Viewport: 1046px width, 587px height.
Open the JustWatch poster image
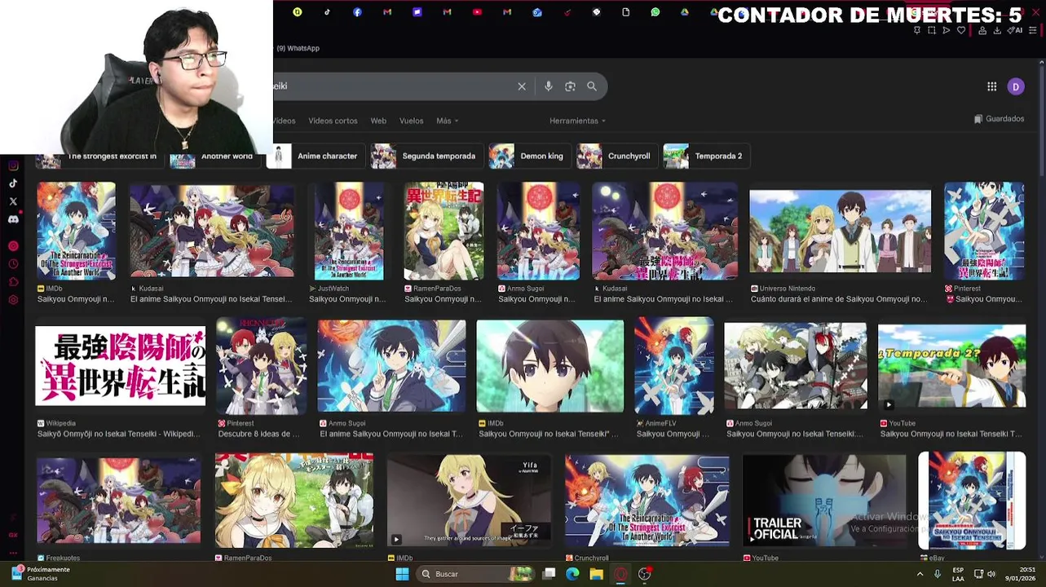click(x=349, y=231)
